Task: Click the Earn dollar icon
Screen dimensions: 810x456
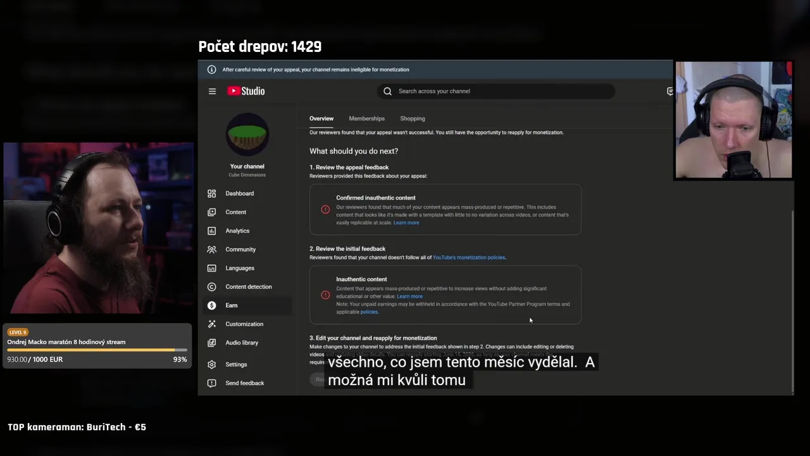Action: 211,305
